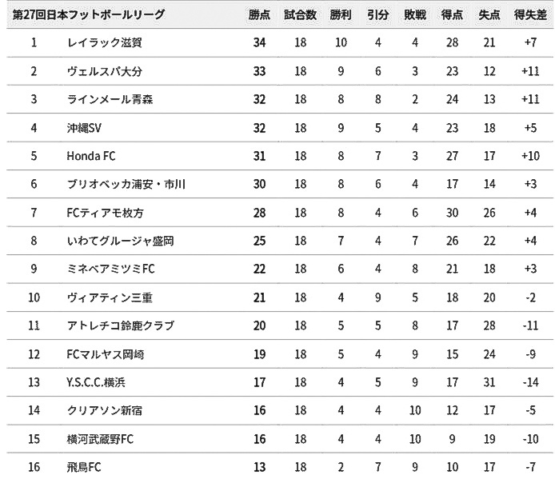Click the ヴィアティン三重 team name
The image size is (555, 479).
tap(110, 297)
